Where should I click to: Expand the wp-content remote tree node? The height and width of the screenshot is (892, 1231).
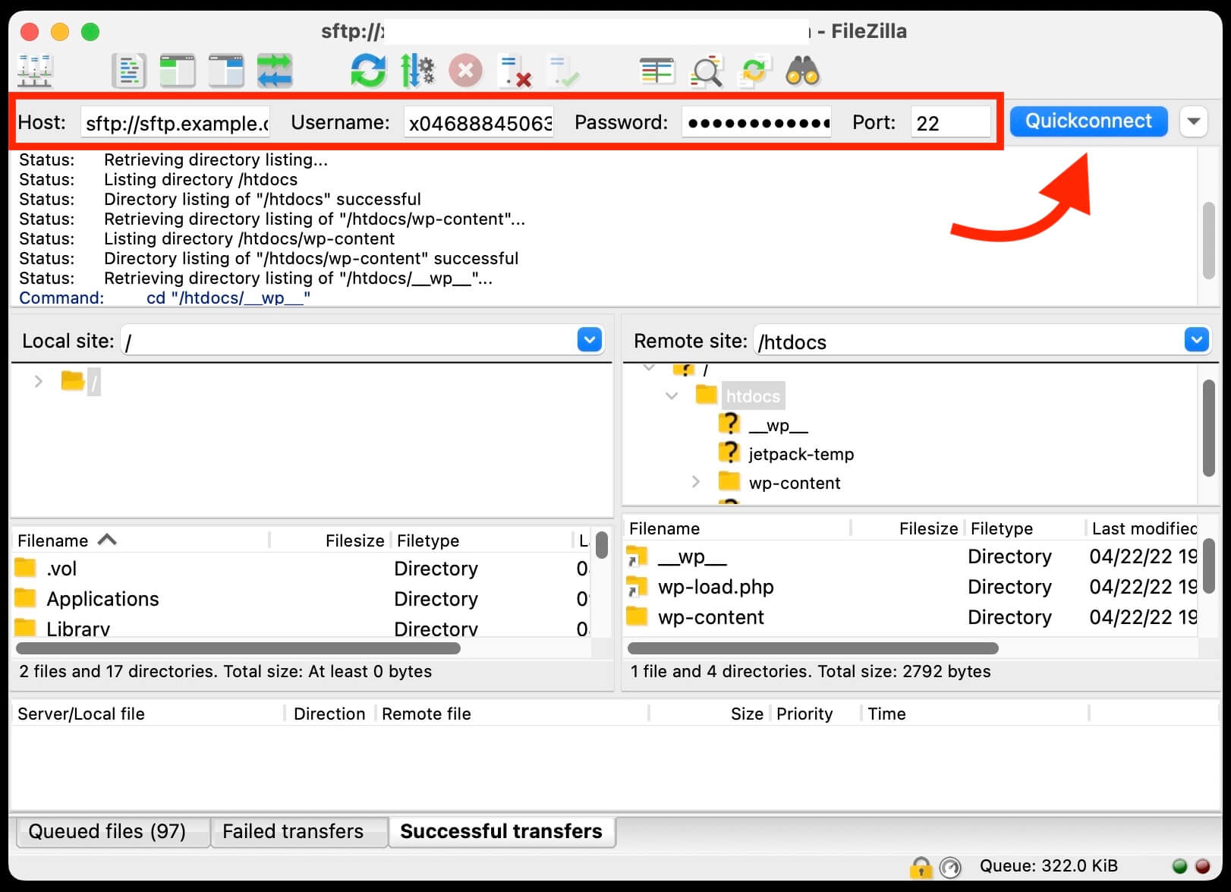(x=696, y=482)
